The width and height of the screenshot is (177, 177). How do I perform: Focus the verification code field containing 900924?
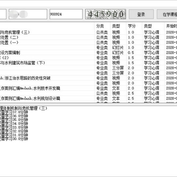[66, 14]
